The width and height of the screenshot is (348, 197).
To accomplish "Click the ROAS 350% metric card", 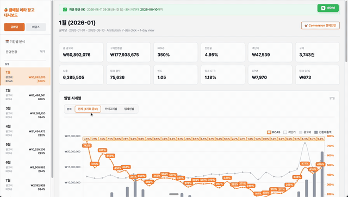I will [x=176, y=52].
